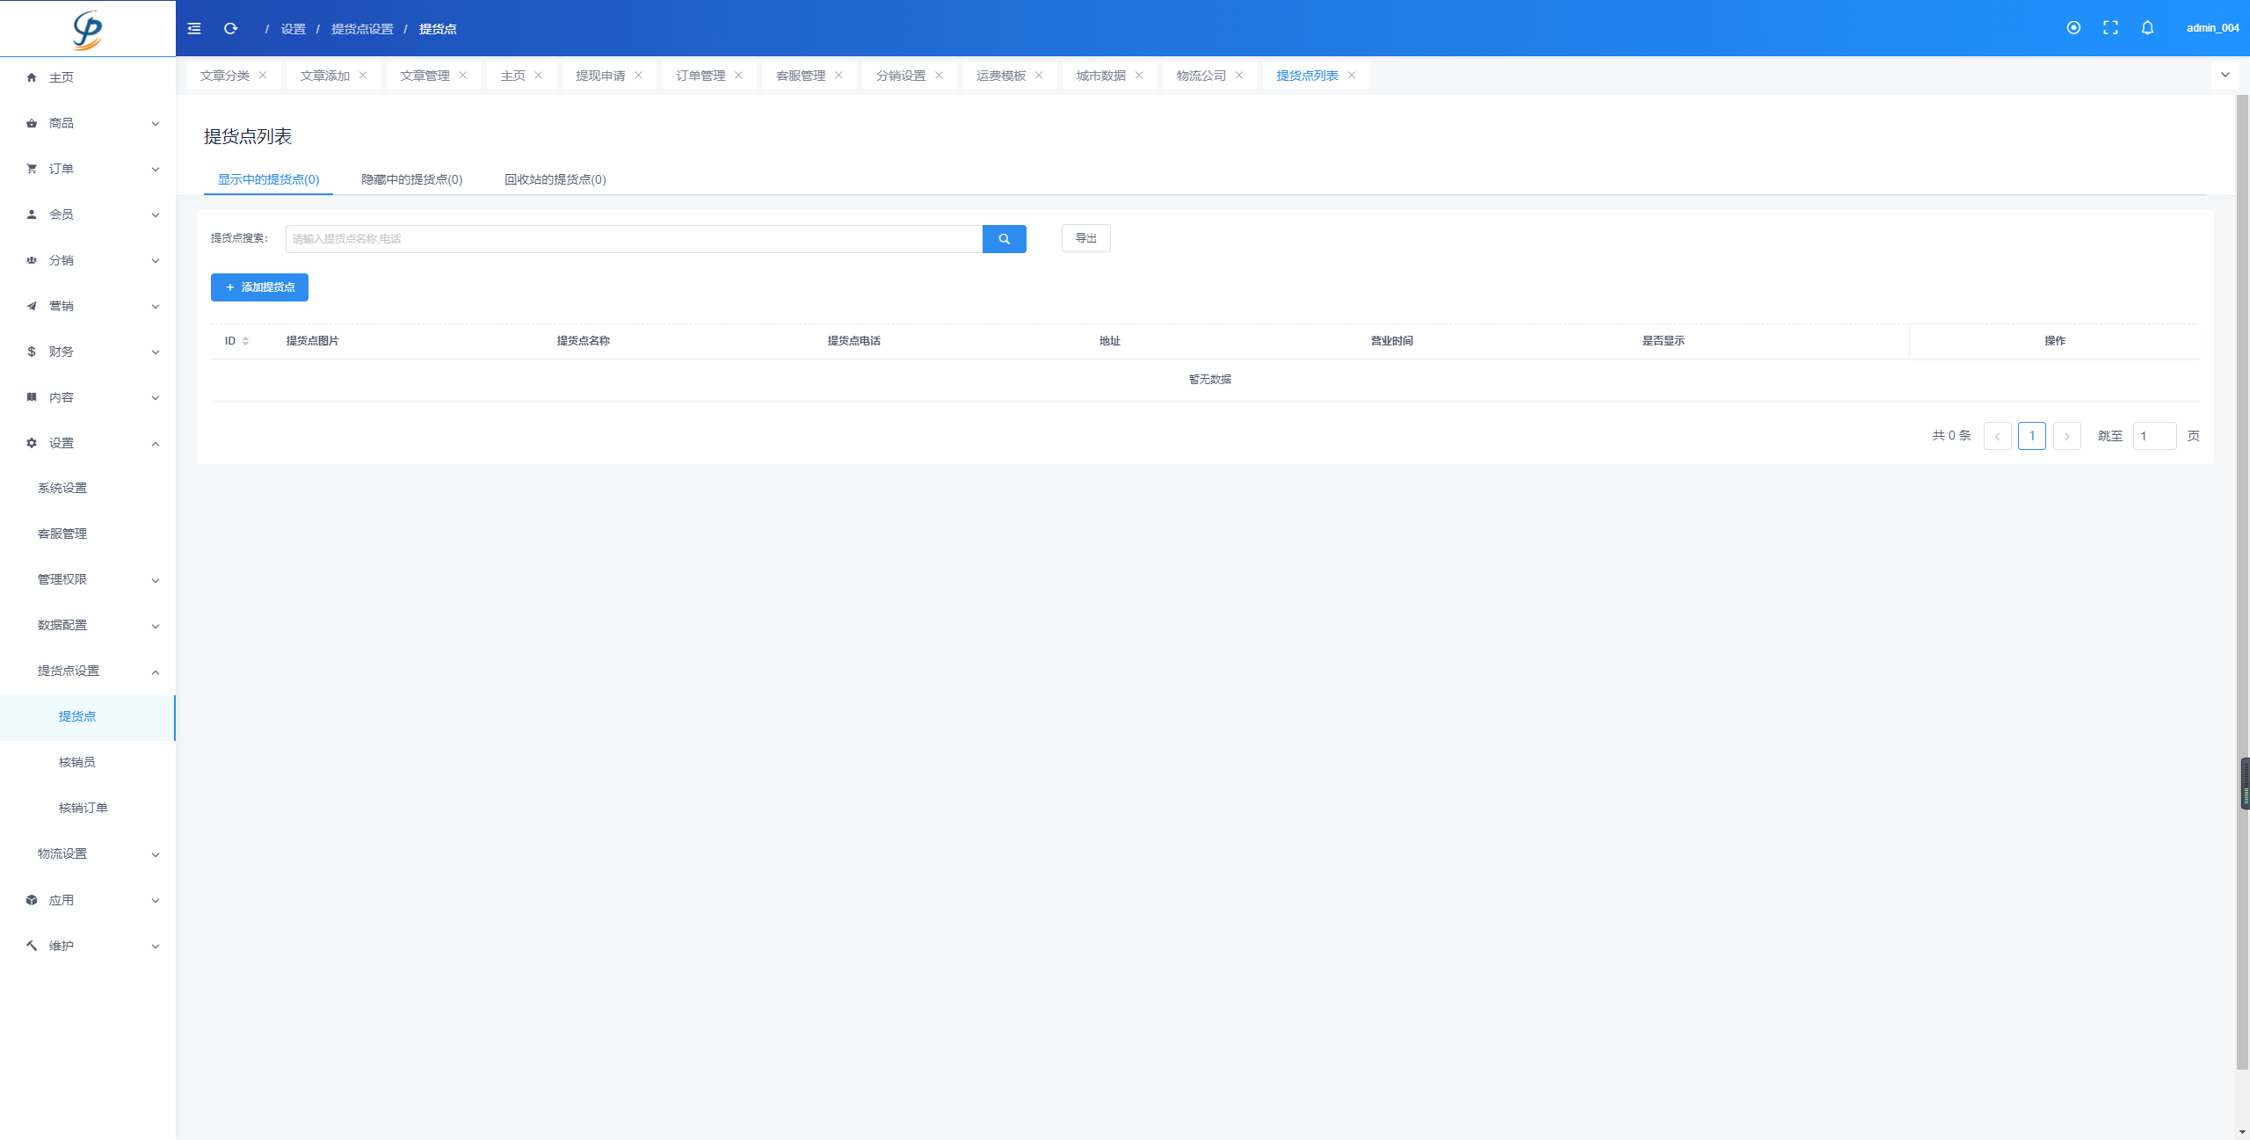Expand the 订单 sidebar menu
The height and width of the screenshot is (1140, 2250).
[x=88, y=169]
